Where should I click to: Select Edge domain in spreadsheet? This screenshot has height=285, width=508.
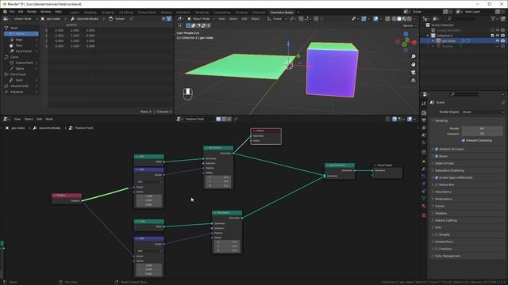click(x=19, y=40)
